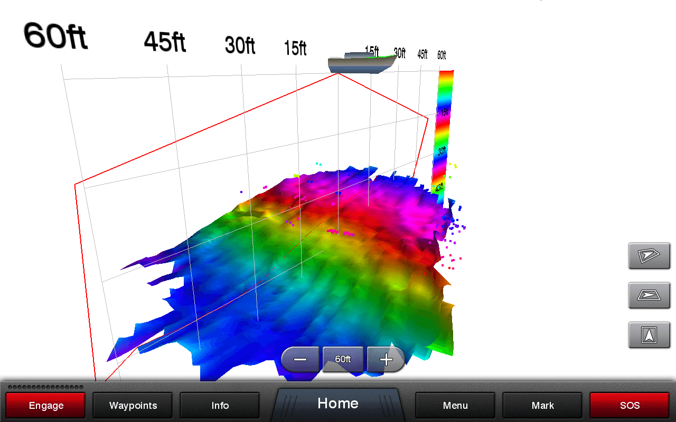Click the large 30ft grid label at top
Screen dimensions: 676x422
240,45
